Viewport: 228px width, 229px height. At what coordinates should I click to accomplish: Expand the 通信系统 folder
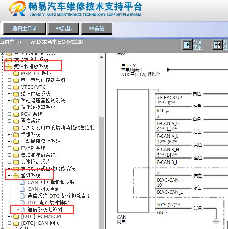click(9, 121)
